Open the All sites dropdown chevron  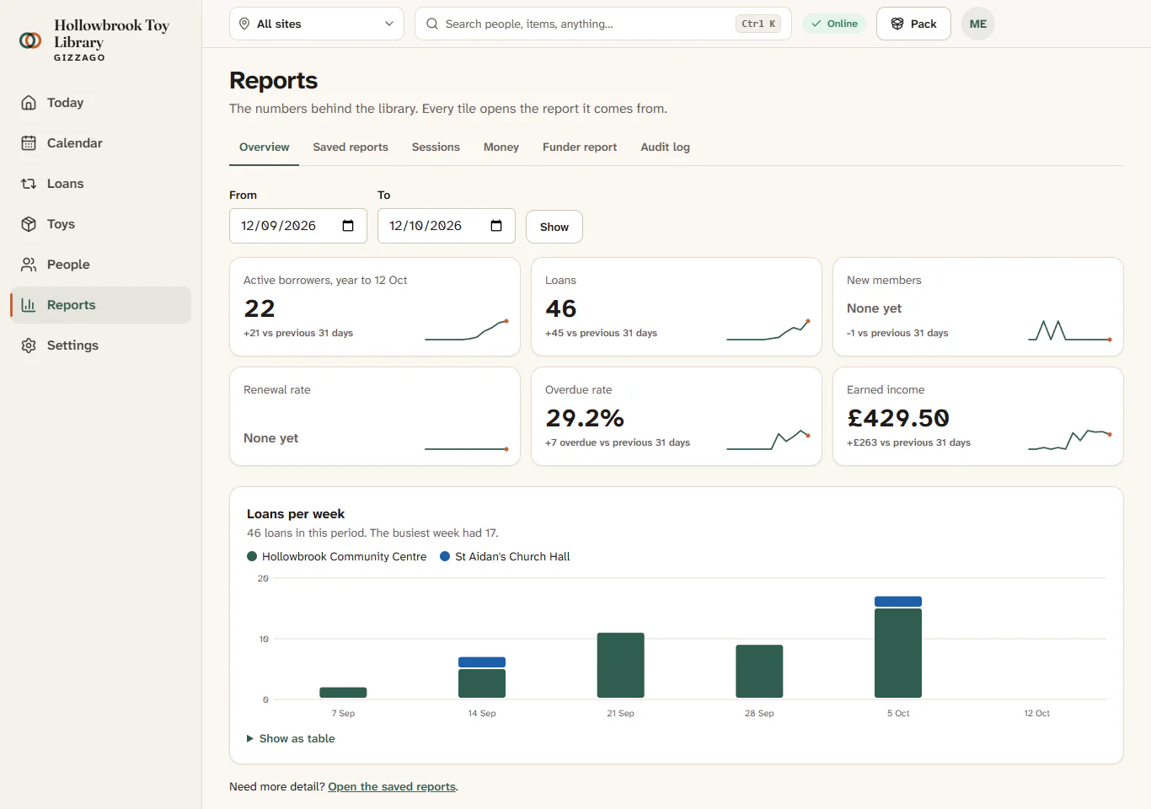(389, 24)
